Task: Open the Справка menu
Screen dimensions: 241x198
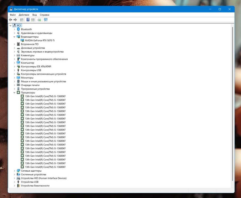Action: click(x=44, y=15)
